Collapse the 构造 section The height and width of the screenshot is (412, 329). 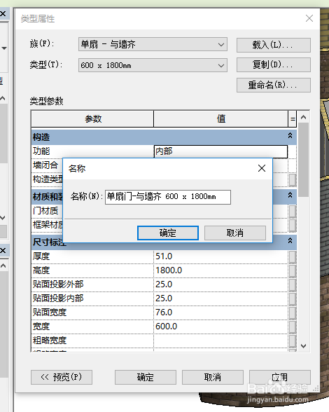290,136
